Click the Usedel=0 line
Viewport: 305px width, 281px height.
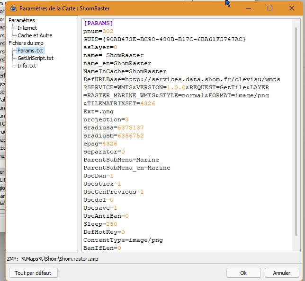[98, 200]
